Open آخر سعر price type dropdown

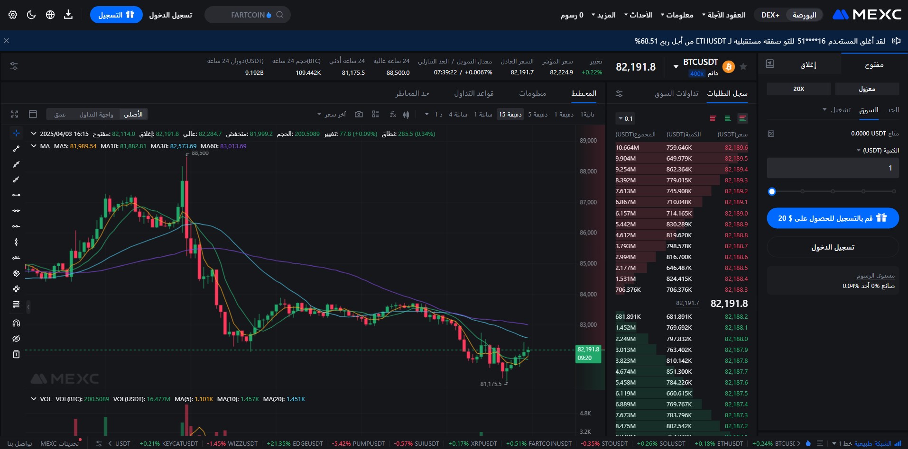332,114
